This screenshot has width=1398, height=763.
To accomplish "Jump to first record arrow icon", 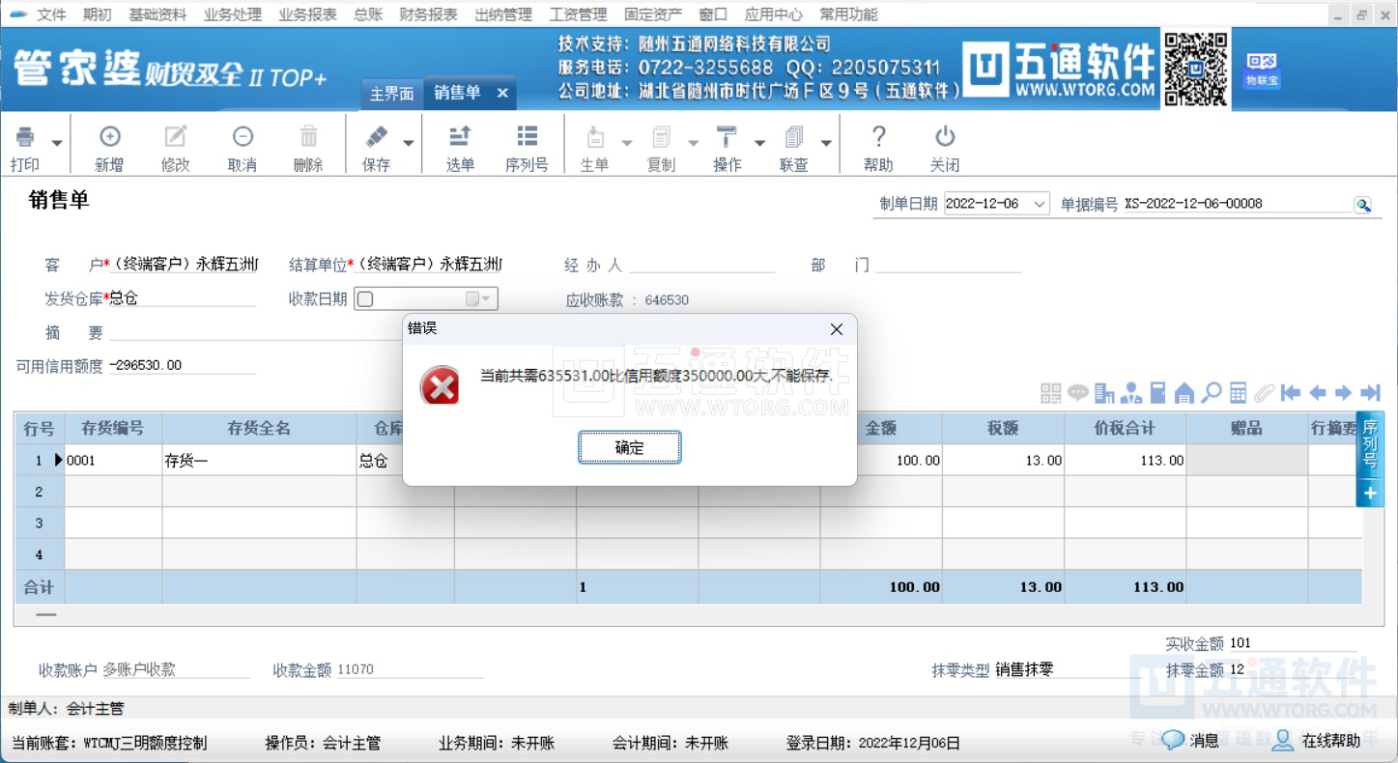I will pos(1290,393).
